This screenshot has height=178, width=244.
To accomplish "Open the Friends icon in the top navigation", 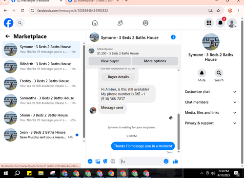I will click(120, 23).
